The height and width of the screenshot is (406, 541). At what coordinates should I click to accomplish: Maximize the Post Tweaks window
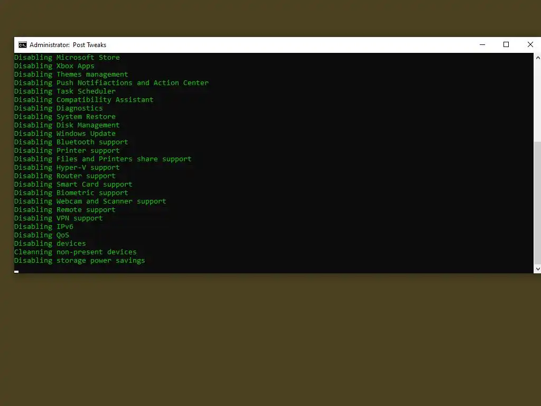[x=506, y=44]
